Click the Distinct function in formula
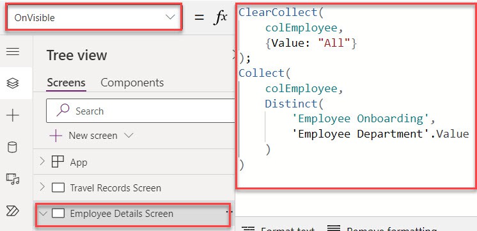477x231 pixels. (x=292, y=104)
